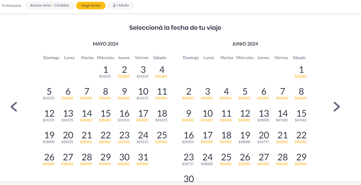Pick May 26 with $20282 fare
This screenshot has height=185, width=361.
pyautogui.click(x=49, y=159)
